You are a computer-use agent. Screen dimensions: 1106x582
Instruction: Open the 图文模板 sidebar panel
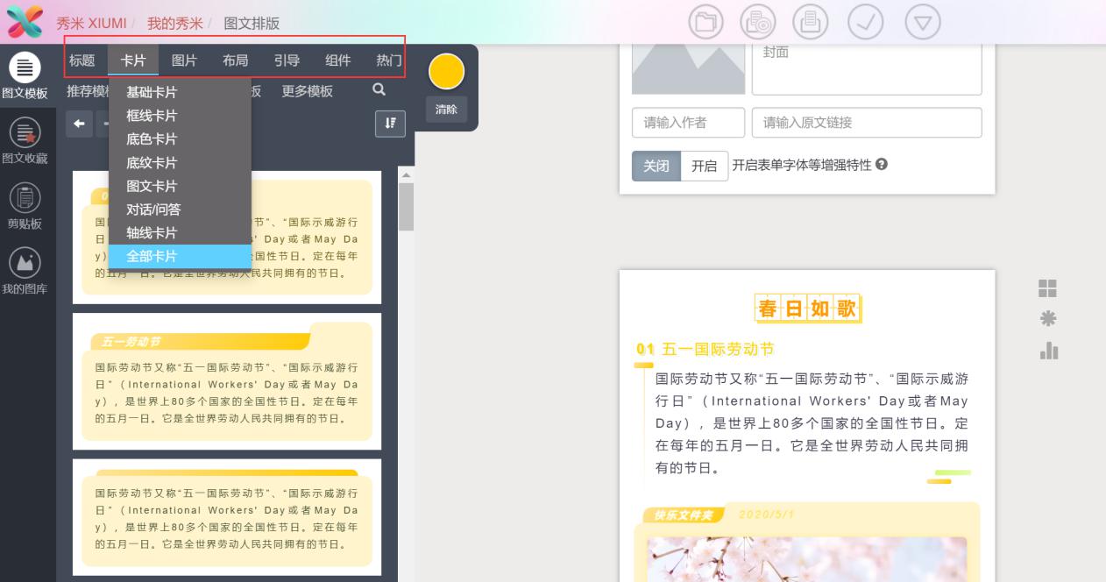(25, 75)
